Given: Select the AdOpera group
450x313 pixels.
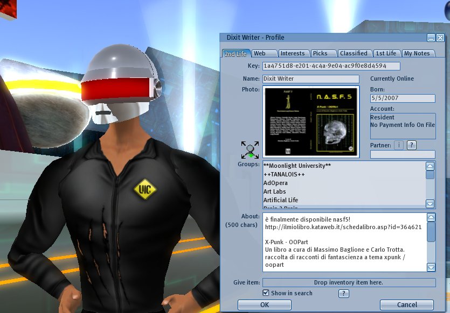Looking at the screenshot, I should (x=275, y=183).
